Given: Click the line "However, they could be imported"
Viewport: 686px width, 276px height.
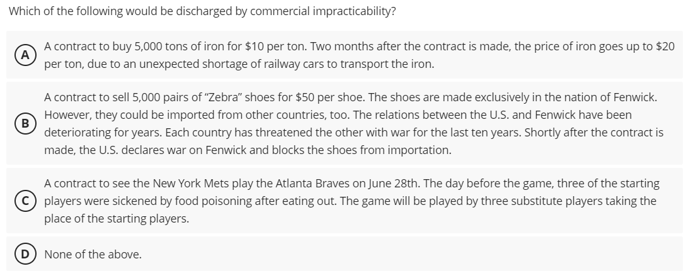Looking at the screenshot, I should [338, 115].
